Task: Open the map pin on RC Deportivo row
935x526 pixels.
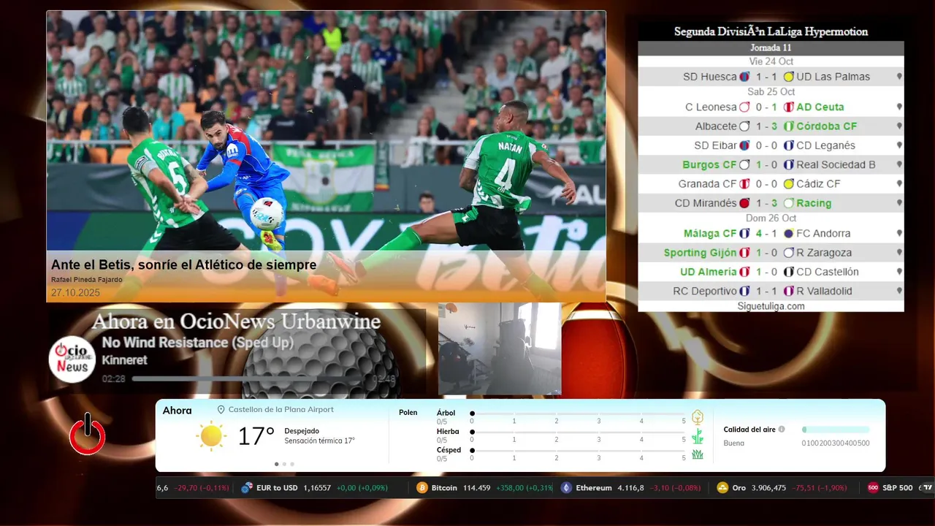Action: point(899,291)
